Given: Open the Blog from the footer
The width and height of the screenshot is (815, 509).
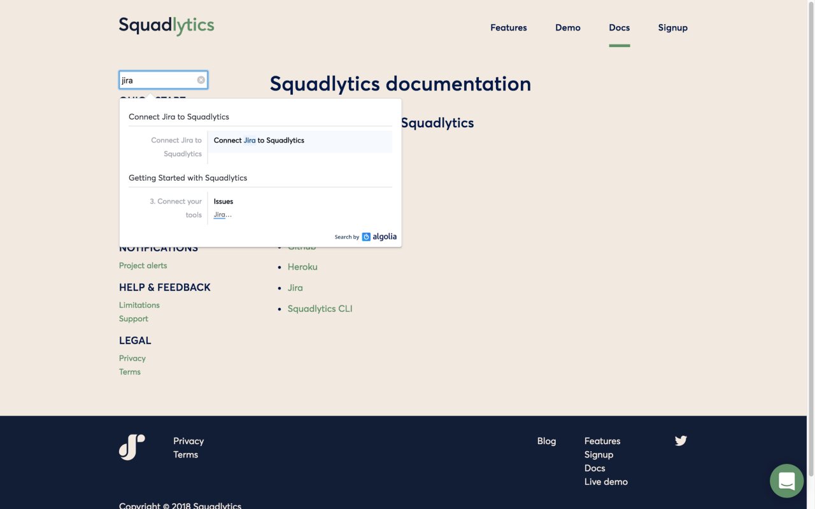Looking at the screenshot, I should (546, 440).
